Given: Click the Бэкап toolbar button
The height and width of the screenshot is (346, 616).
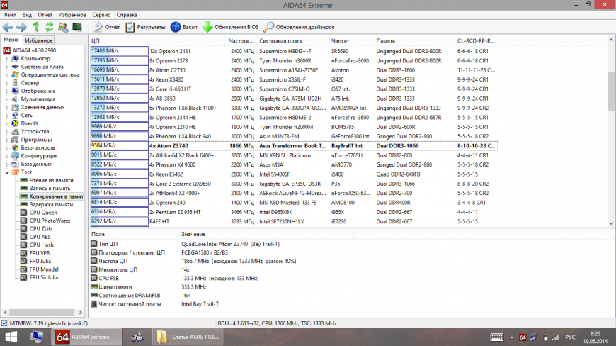Looking at the screenshot, I should click(x=184, y=27).
